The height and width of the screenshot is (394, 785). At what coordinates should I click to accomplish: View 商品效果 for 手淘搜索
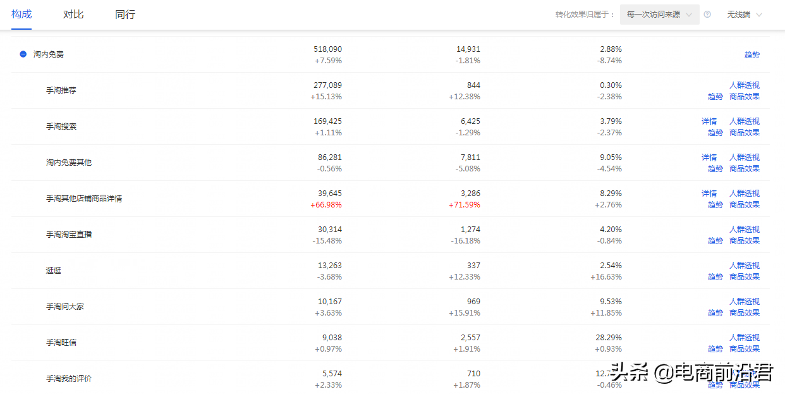tap(745, 133)
